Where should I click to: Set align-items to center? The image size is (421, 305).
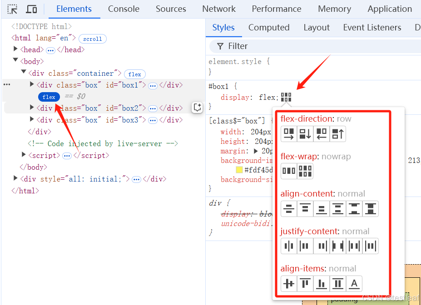coord(289,284)
